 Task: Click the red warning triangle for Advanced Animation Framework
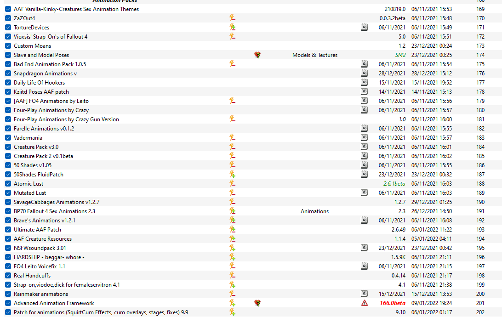pos(365,303)
